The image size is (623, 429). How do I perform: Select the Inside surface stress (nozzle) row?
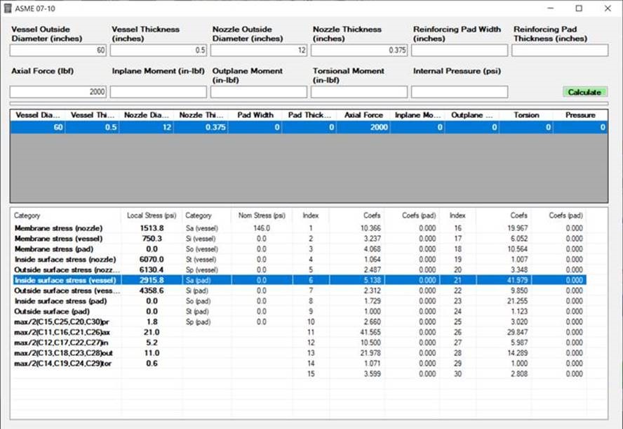300,259
